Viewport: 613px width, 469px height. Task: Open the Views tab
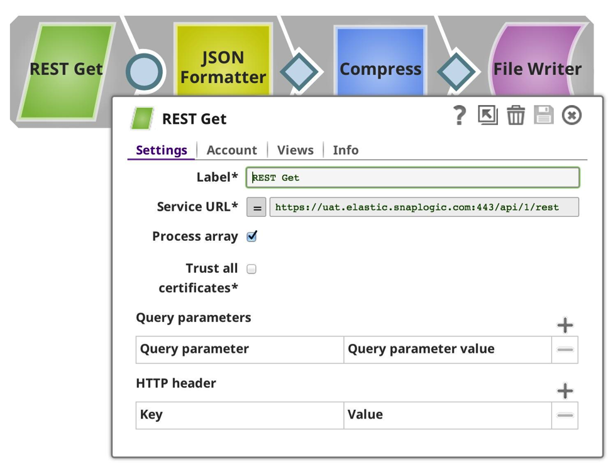(295, 150)
